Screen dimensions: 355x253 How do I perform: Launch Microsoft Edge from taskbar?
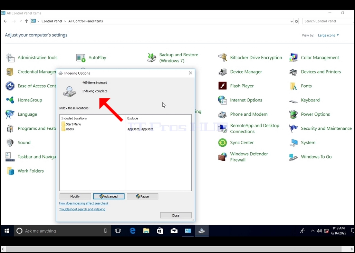point(133,231)
